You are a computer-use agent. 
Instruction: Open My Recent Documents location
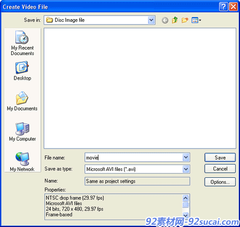[22, 43]
